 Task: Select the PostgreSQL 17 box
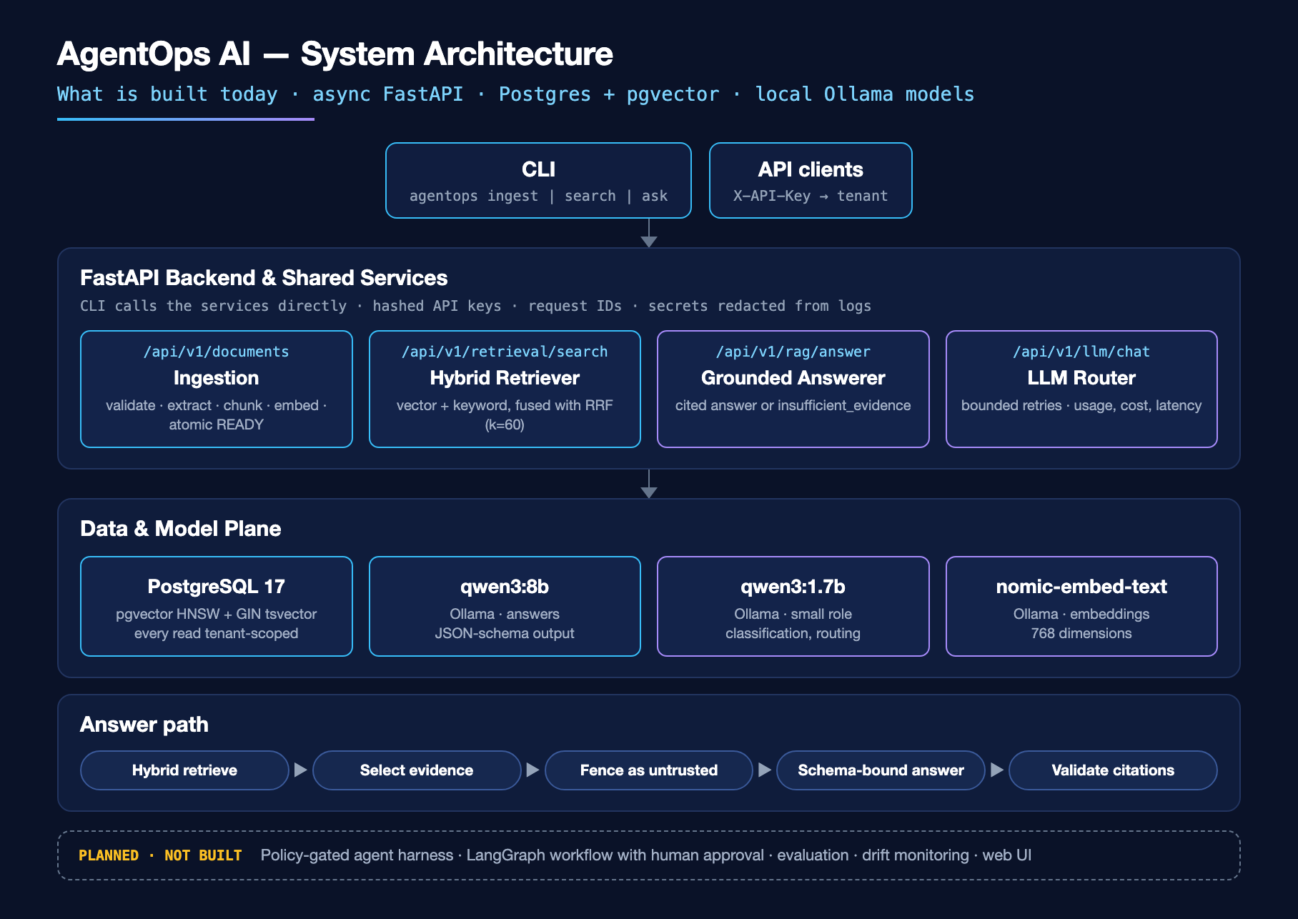coord(217,606)
